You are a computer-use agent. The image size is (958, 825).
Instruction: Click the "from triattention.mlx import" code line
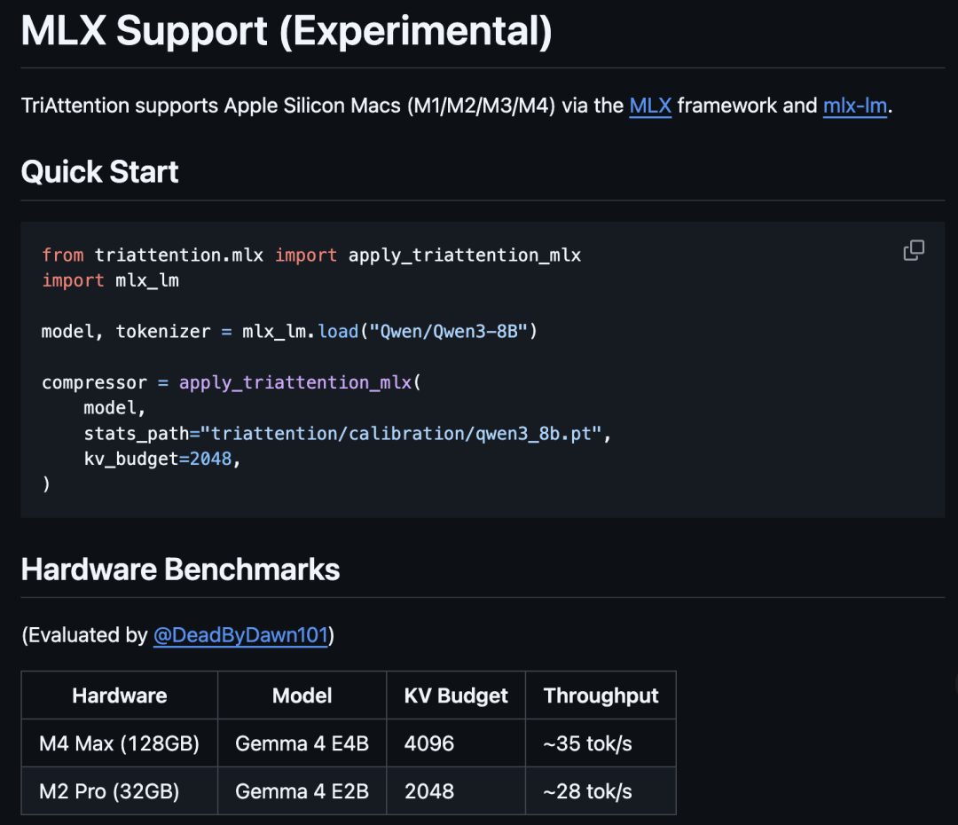point(311,255)
